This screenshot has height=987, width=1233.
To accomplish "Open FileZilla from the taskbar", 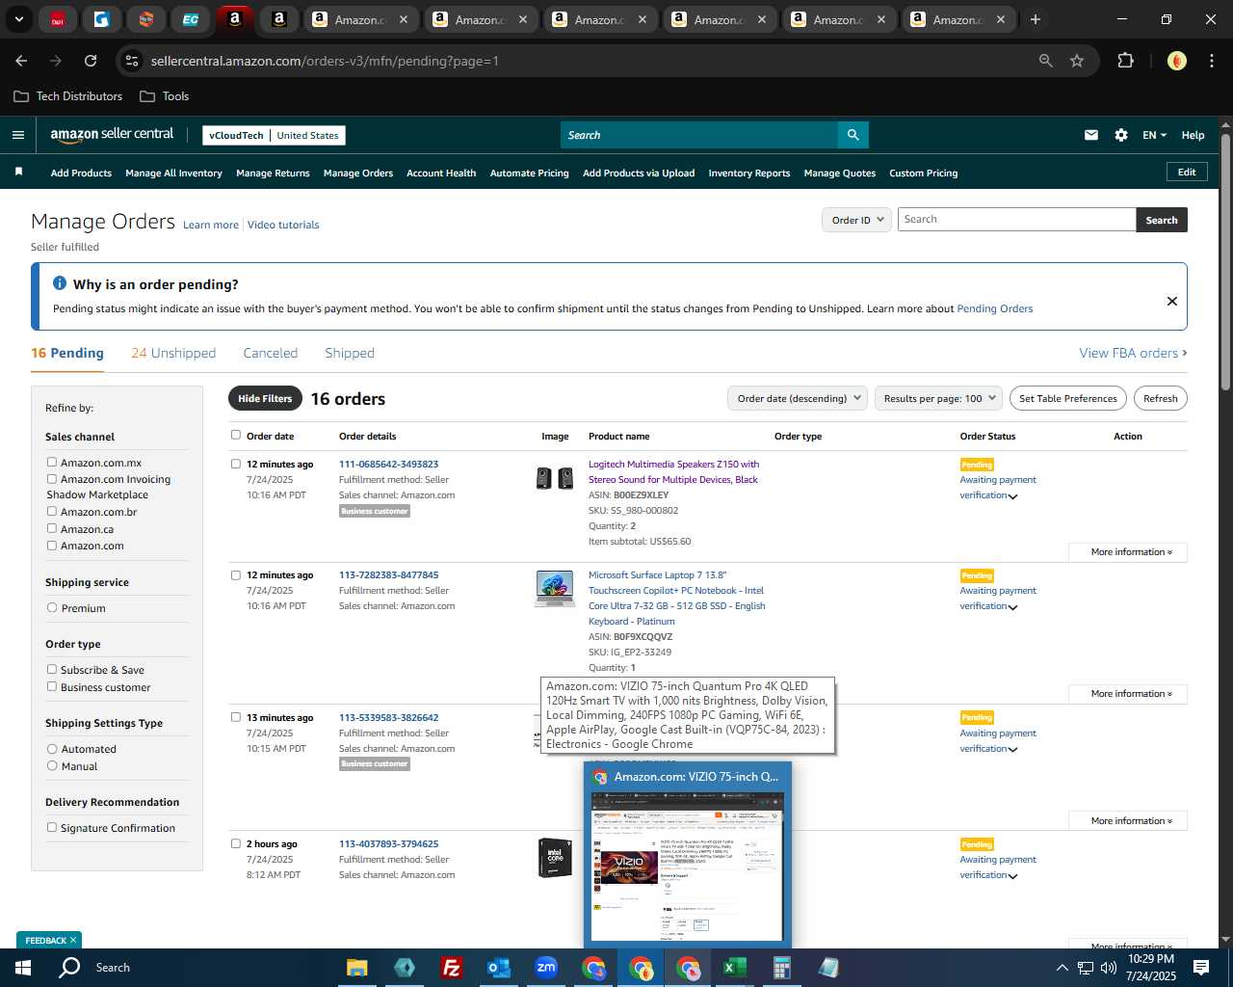I will coord(451,968).
